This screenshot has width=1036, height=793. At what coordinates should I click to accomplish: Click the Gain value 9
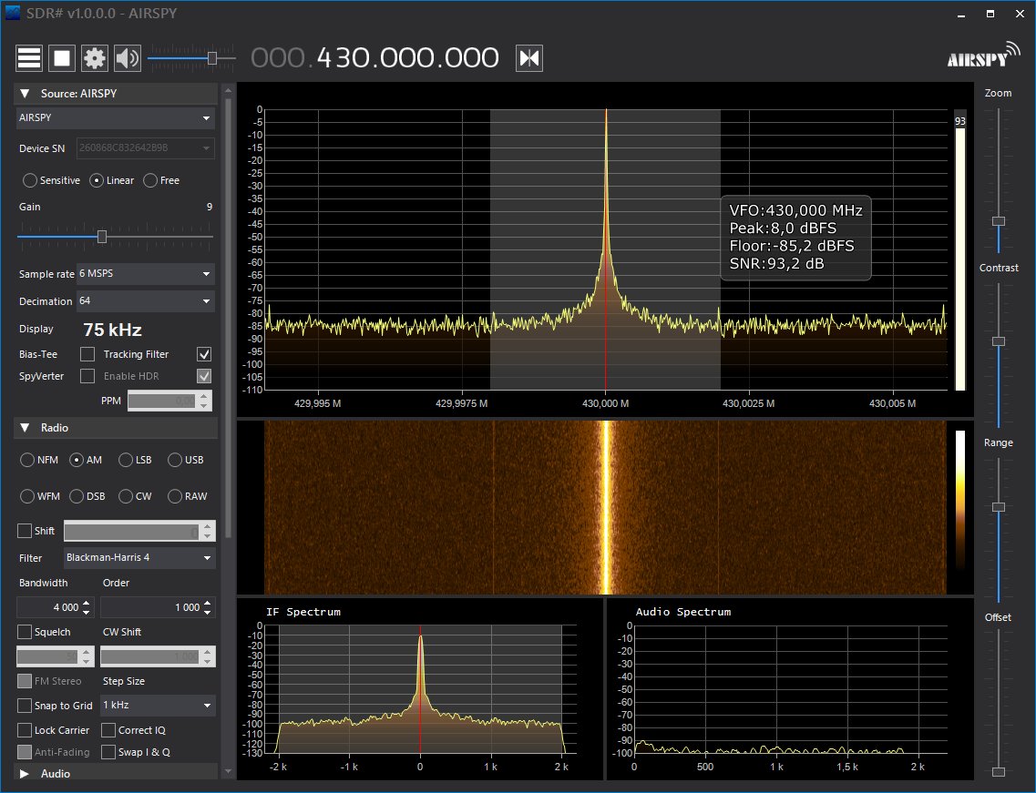[x=210, y=207]
